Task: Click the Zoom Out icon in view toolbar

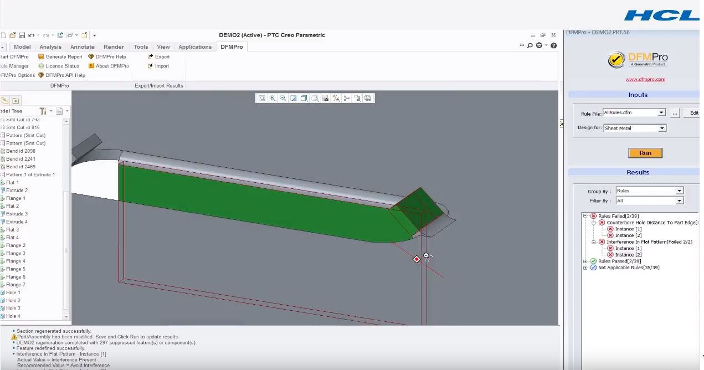Action: (283, 98)
